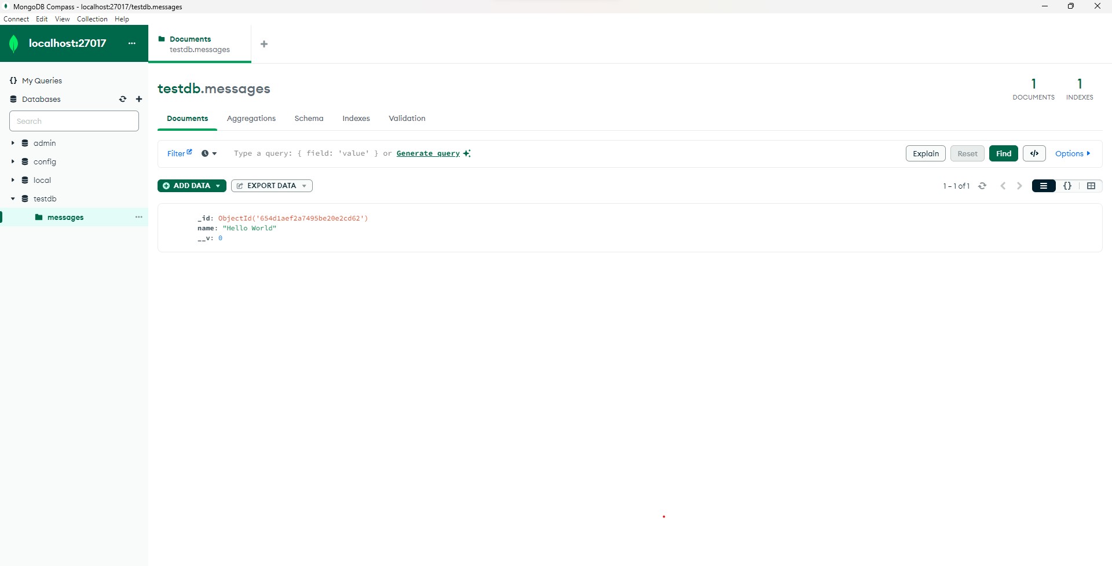
Task: Open the Collection menu in menu bar
Action: [x=92, y=19]
